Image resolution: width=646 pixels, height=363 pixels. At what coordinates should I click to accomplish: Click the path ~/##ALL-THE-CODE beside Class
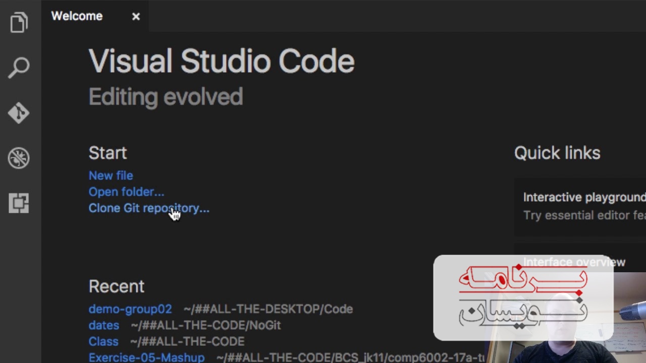click(x=187, y=341)
